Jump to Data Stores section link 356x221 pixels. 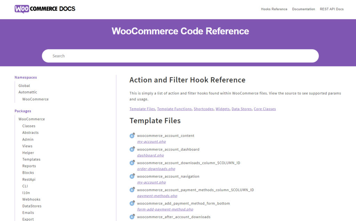242,109
